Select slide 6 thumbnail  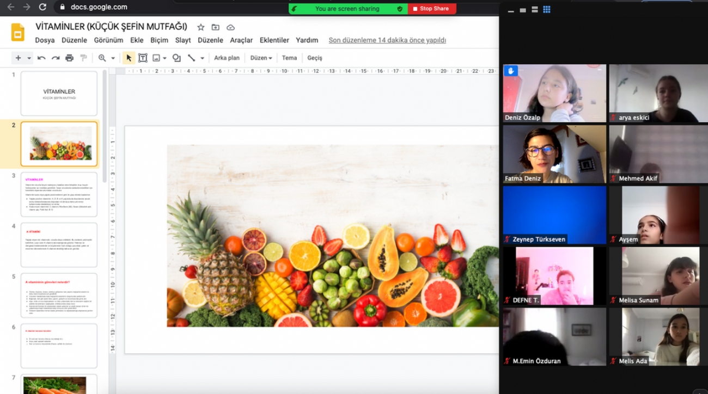[x=59, y=346]
